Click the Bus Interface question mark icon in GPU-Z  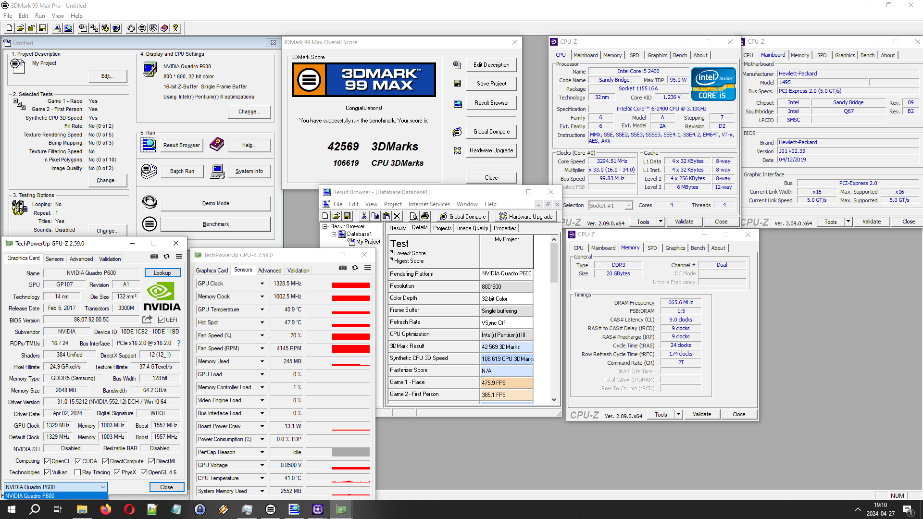tap(179, 343)
